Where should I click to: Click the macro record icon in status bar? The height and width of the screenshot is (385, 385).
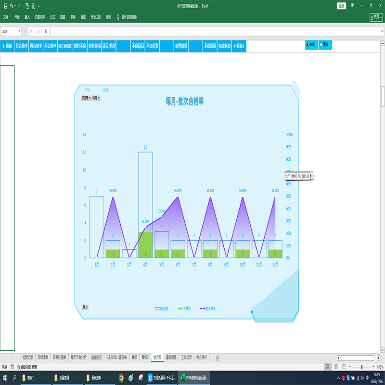[x=13, y=367]
